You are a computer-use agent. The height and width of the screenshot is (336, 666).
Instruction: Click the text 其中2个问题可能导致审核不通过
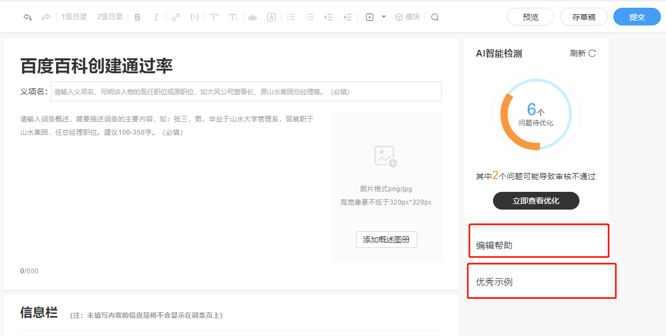point(536,176)
